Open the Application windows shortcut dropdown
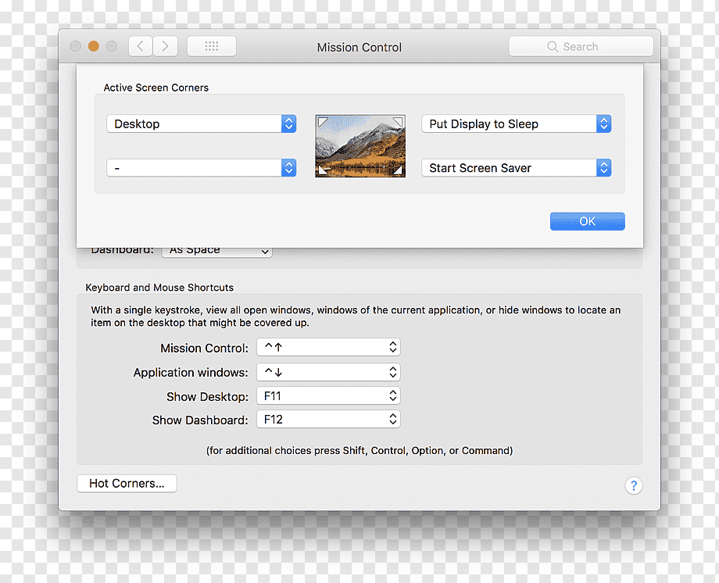The image size is (719, 583). pos(328,372)
